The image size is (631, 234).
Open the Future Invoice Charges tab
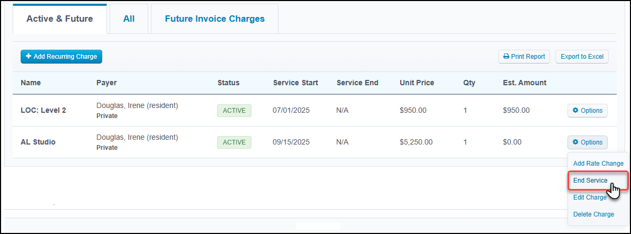214,19
